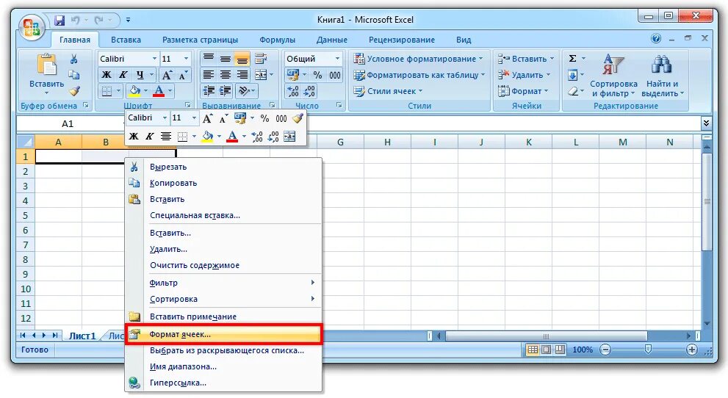
Task: Click mini toolbar percent button
Action: (264, 118)
